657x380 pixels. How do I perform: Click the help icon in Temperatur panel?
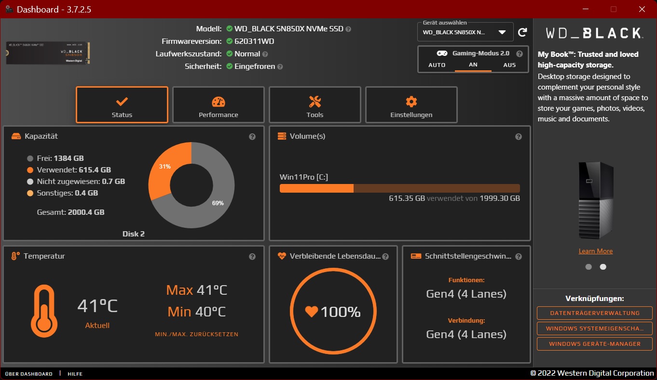click(252, 257)
